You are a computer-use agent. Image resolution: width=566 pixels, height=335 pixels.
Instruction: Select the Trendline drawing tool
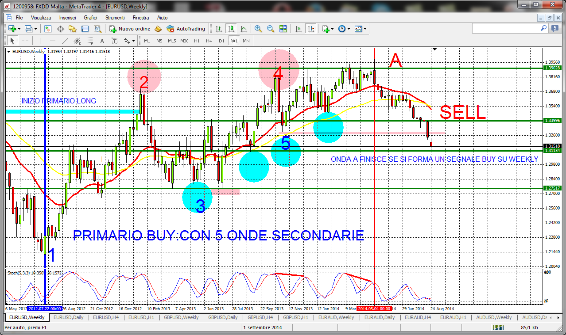[x=65, y=41]
